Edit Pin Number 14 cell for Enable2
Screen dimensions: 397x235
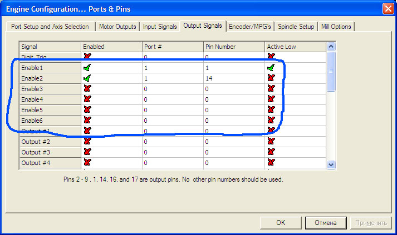(x=234, y=78)
